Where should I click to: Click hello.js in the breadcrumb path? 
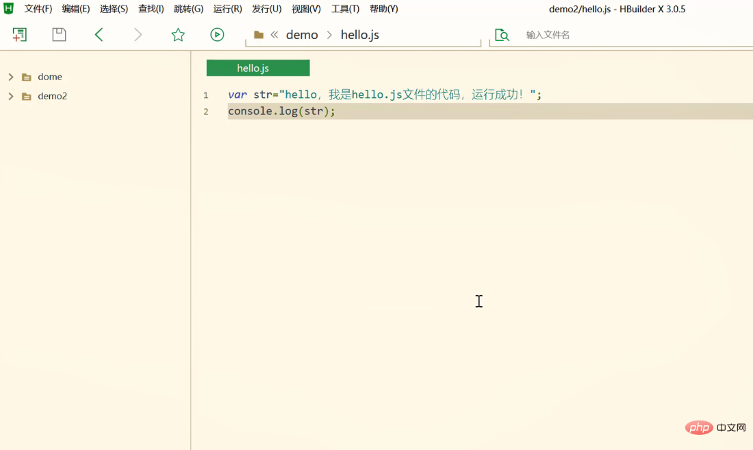click(x=359, y=34)
